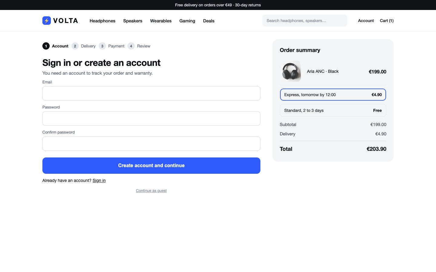Follow the Sign in link
Viewport: 436px width, 272px height.
click(x=99, y=180)
